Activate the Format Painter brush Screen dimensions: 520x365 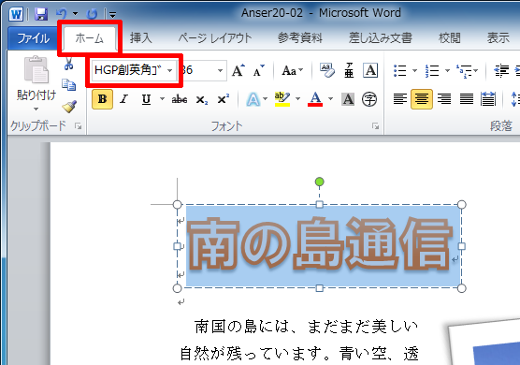[x=69, y=106]
